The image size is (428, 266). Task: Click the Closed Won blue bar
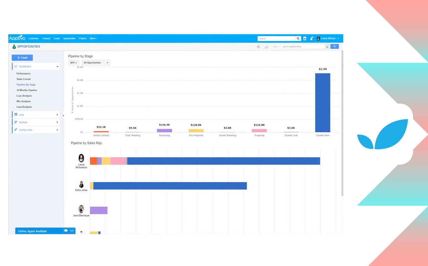[322, 103]
